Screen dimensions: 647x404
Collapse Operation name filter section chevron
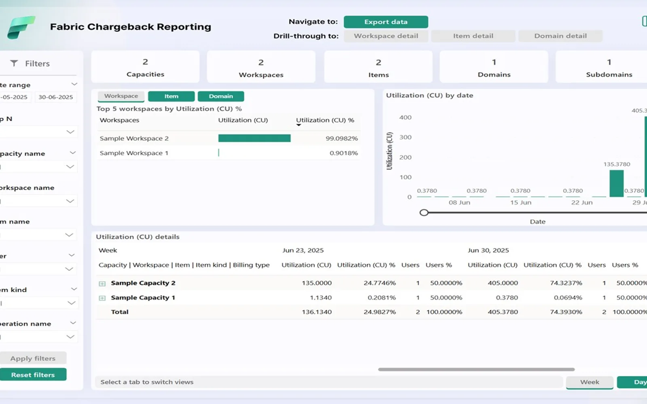pyautogui.click(x=73, y=323)
